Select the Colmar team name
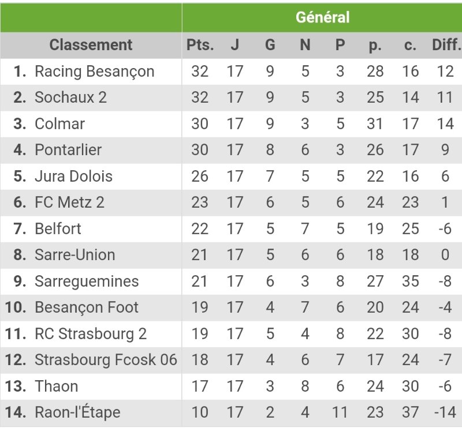The width and height of the screenshot is (462, 428). 59,124
